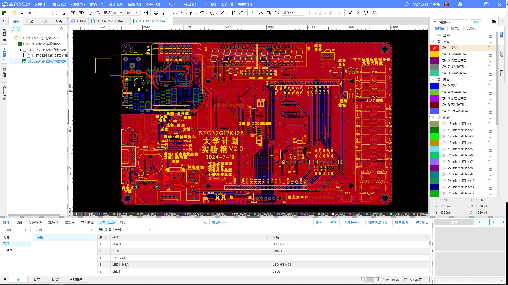Select the text tool T icon
This screenshot has height=285, width=508.
coord(232,13)
